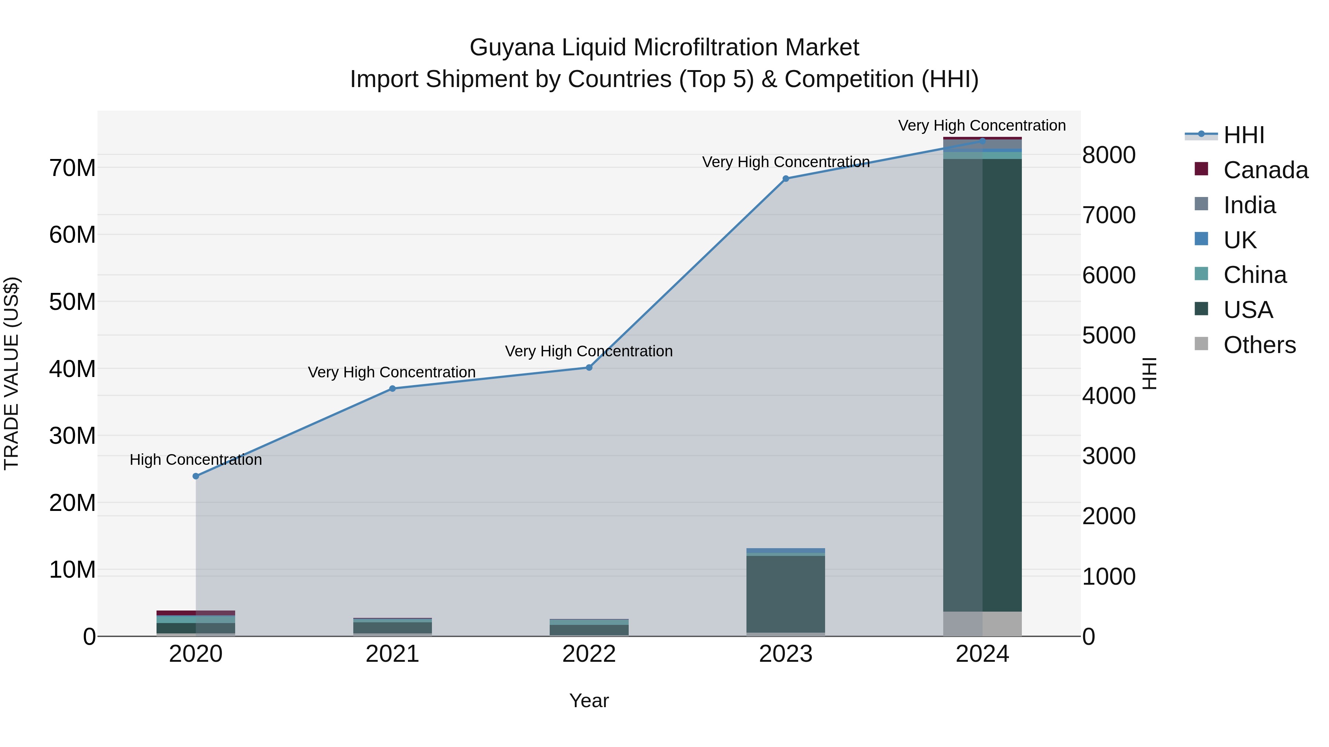Screen dimensions: 1329x747
Task: Toggle the UK legend entry
Action: pos(1225,240)
